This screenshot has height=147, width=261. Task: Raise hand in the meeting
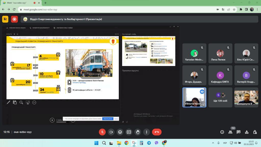point(138,132)
